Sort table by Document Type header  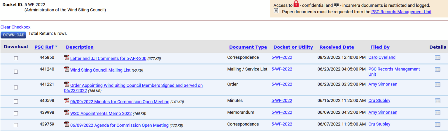coord(248,47)
